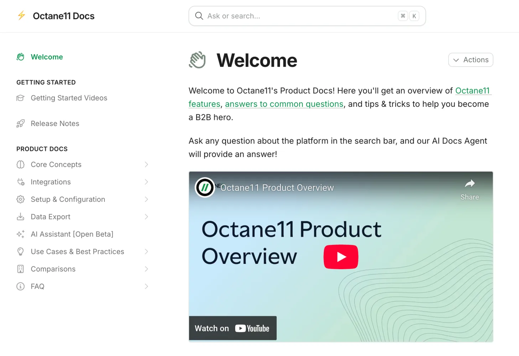Go to Getting Started Videos
The width and height of the screenshot is (519, 356).
coord(69,98)
